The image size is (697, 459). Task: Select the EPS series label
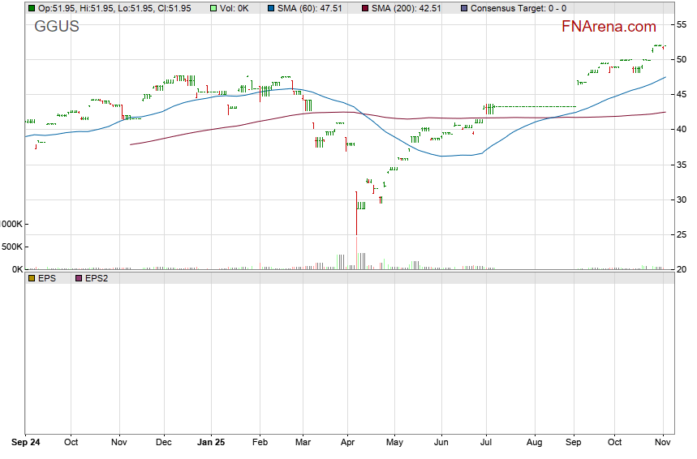point(47,277)
